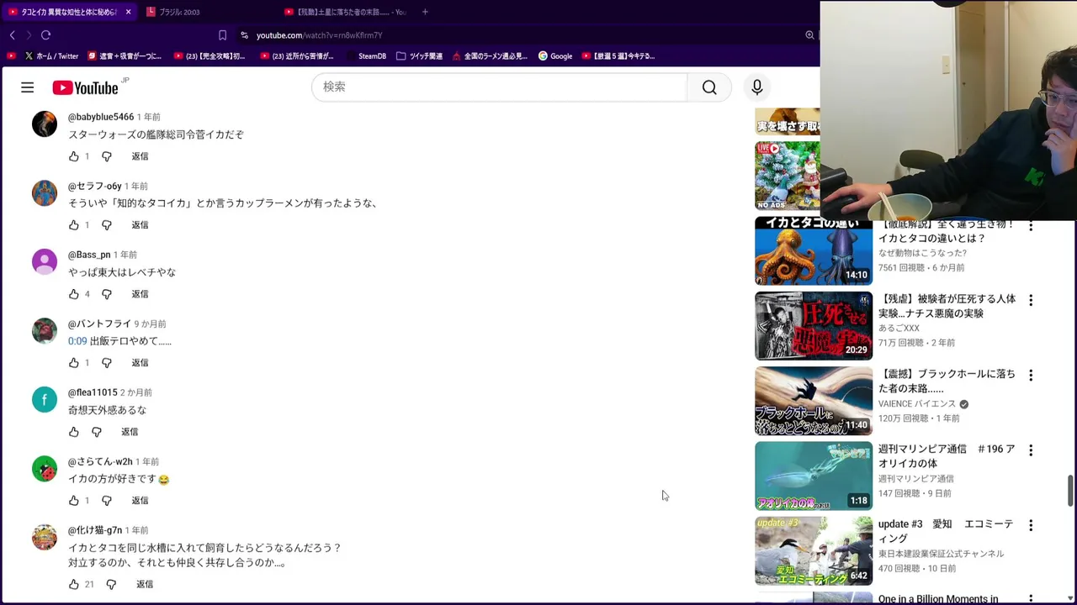Open the 週刊マリンピア通信 #196 video title
This screenshot has height=605, width=1077.
(x=947, y=456)
